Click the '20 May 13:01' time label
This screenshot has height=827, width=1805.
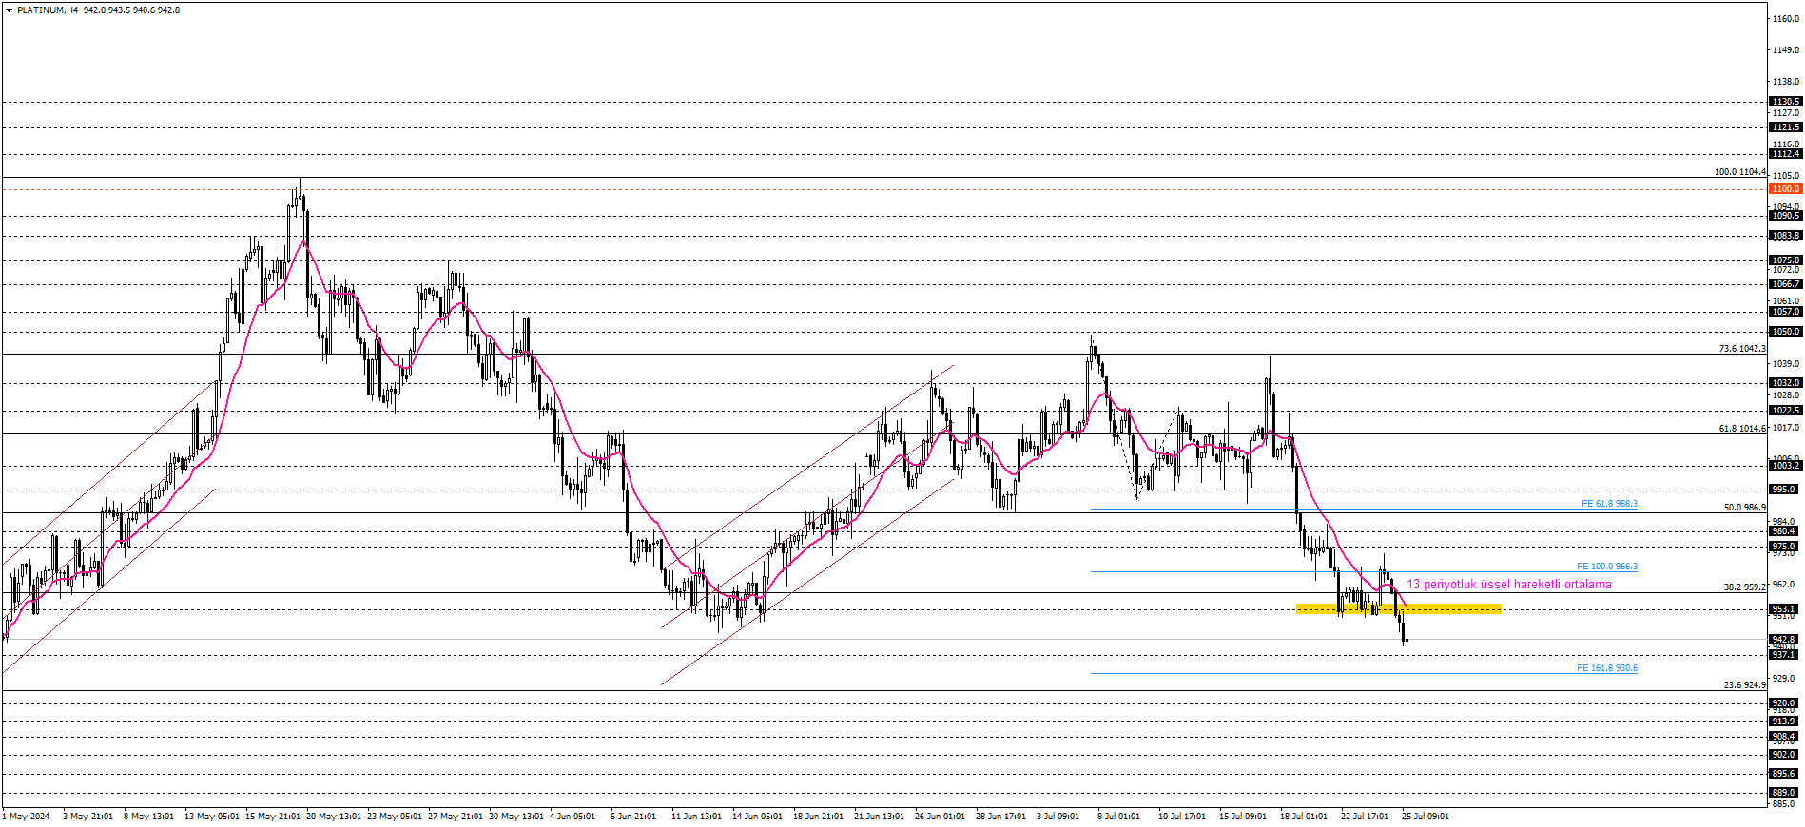pyautogui.click(x=334, y=817)
